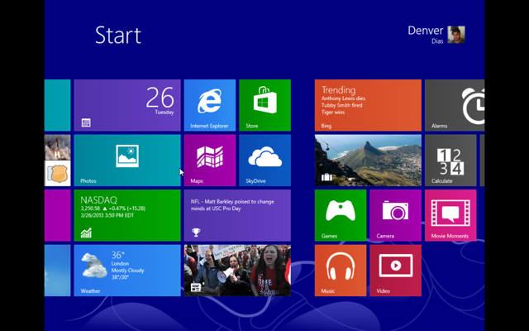Screen dimensions: 529x331
Task: Click the Denver user name
Action: [x=426, y=31]
